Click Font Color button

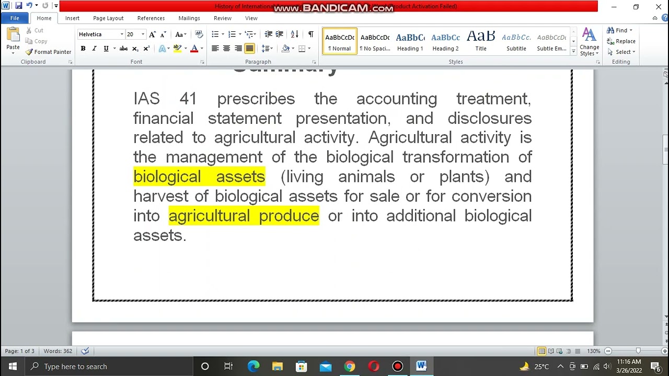click(194, 49)
